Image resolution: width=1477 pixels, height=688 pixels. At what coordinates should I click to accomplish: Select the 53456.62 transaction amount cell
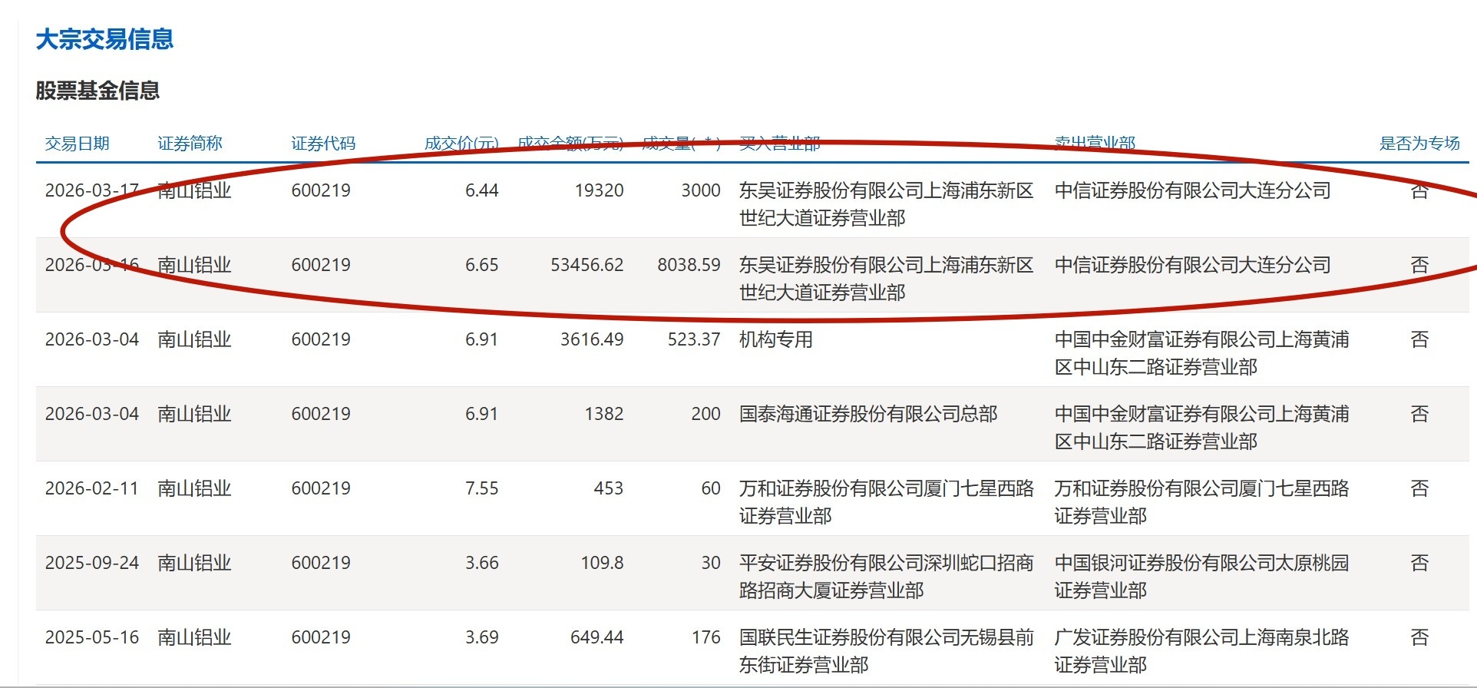[x=587, y=265]
